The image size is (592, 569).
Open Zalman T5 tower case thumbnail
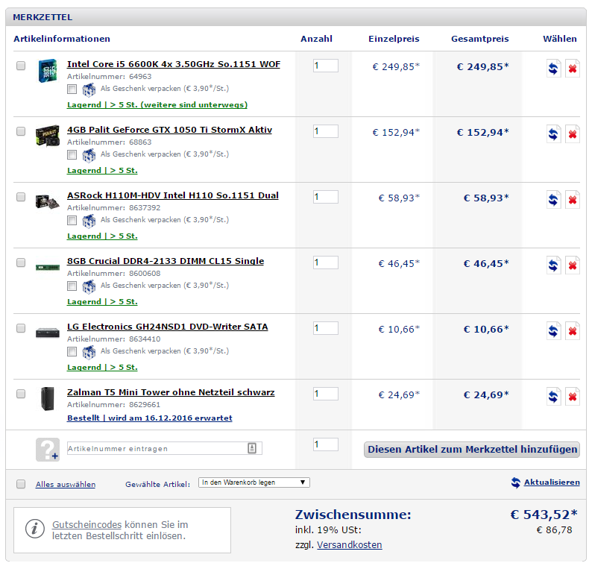pyautogui.click(x=48, y=398)
